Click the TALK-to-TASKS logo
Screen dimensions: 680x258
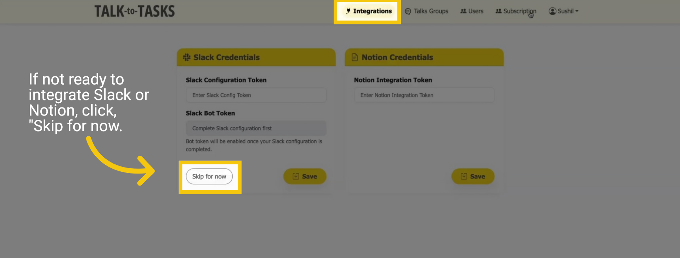coord(135,11)
